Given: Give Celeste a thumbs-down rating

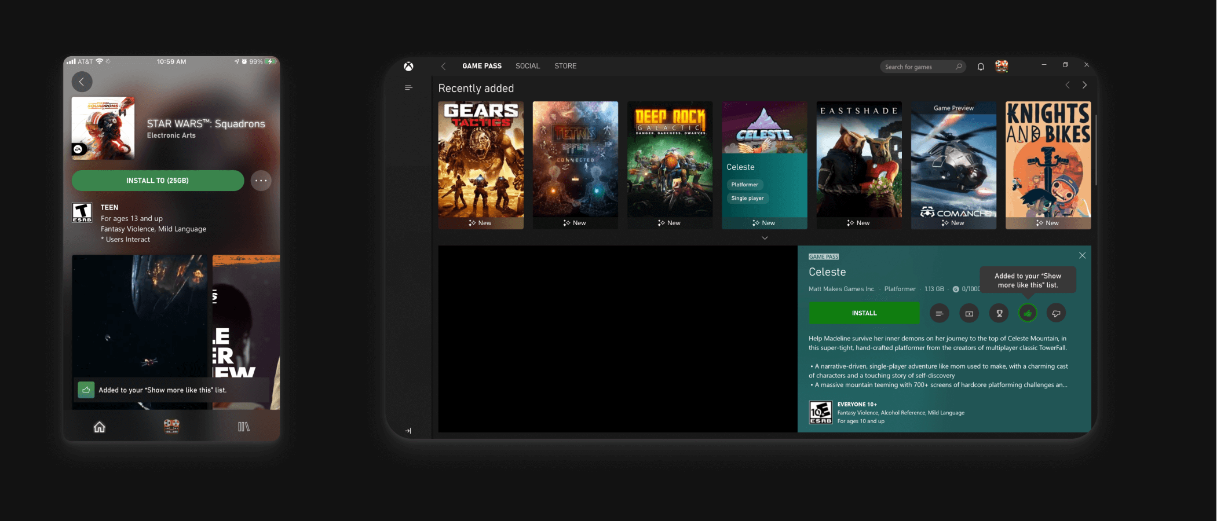Looking at the screenshot, I should pos(1056,313).
